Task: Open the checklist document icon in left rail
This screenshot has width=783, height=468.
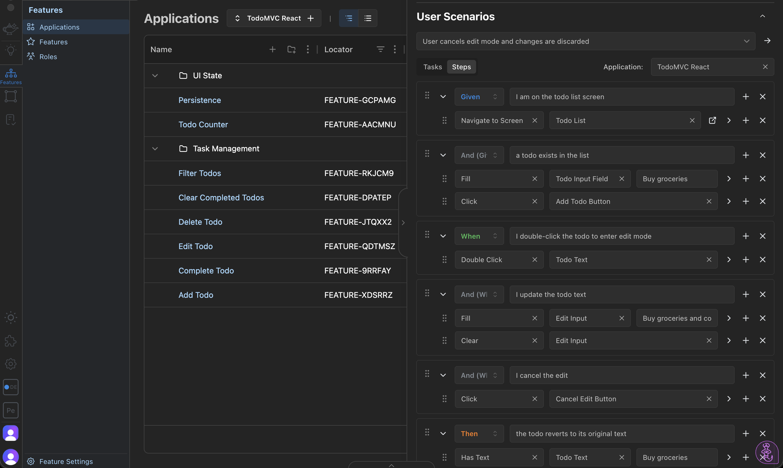Action: (x=10, y=119)
